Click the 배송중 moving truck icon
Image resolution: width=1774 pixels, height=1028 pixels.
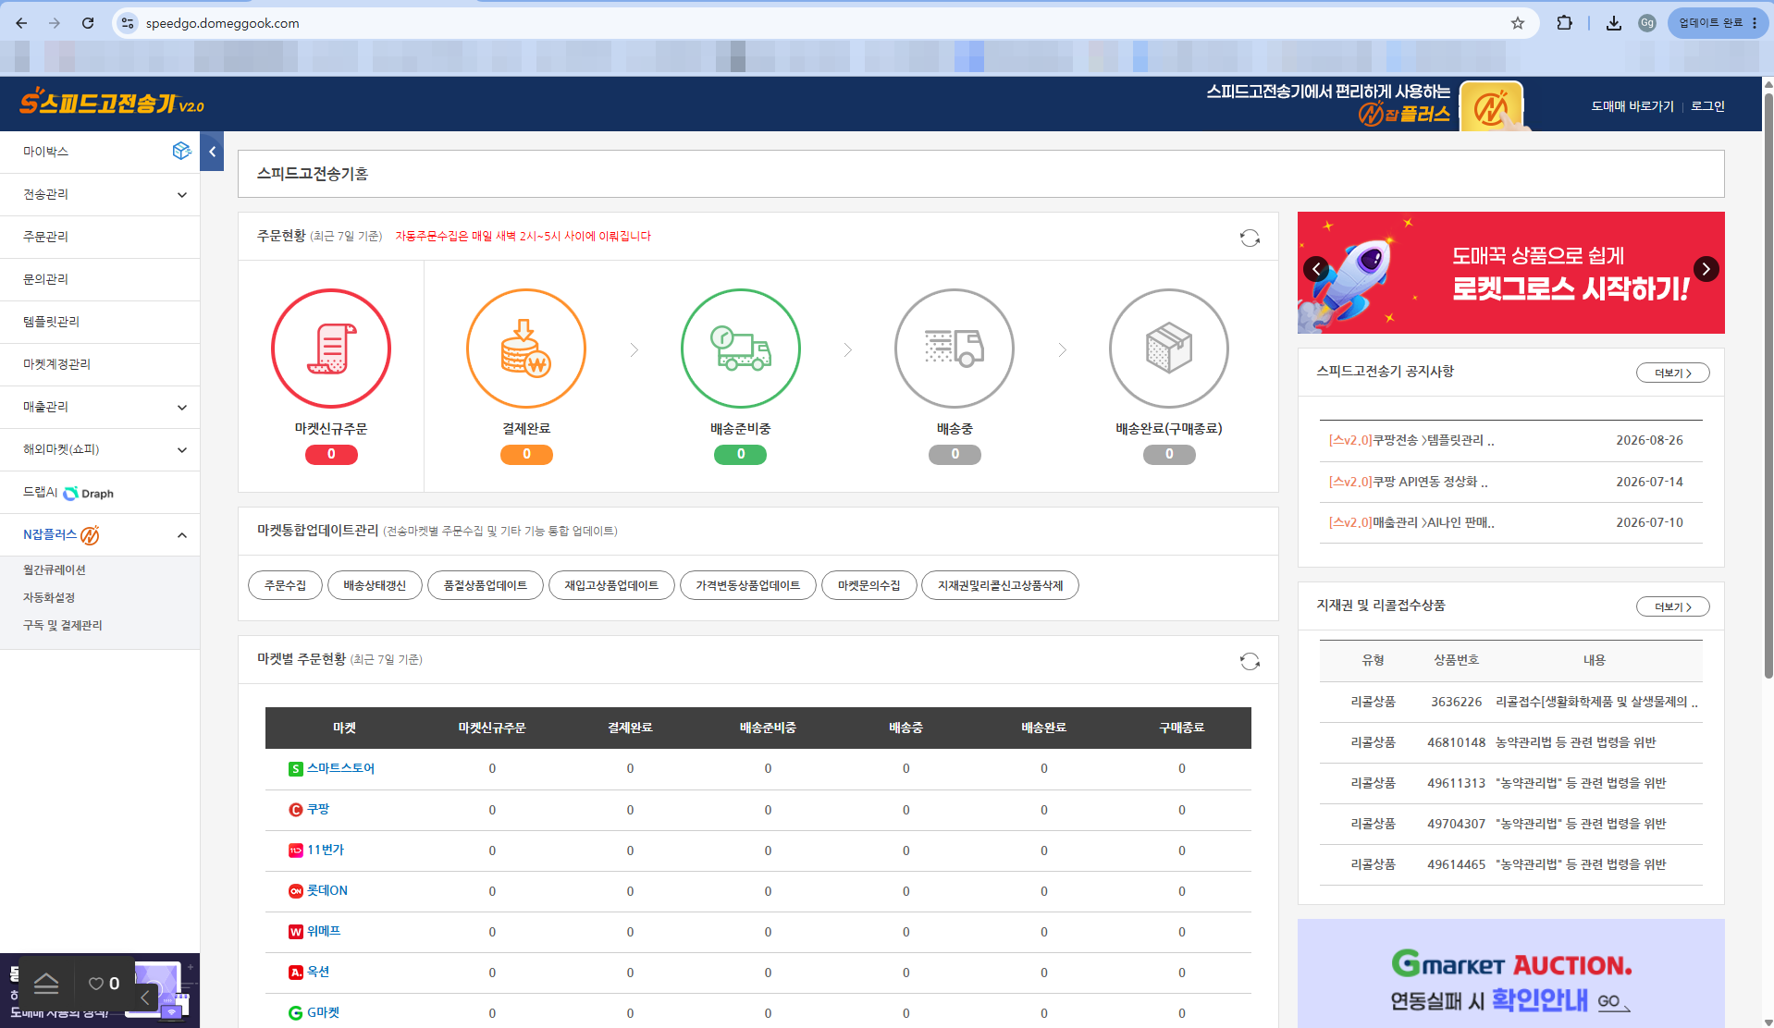click(955, 349)
